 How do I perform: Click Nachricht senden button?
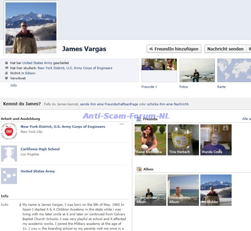click(225, 49)
